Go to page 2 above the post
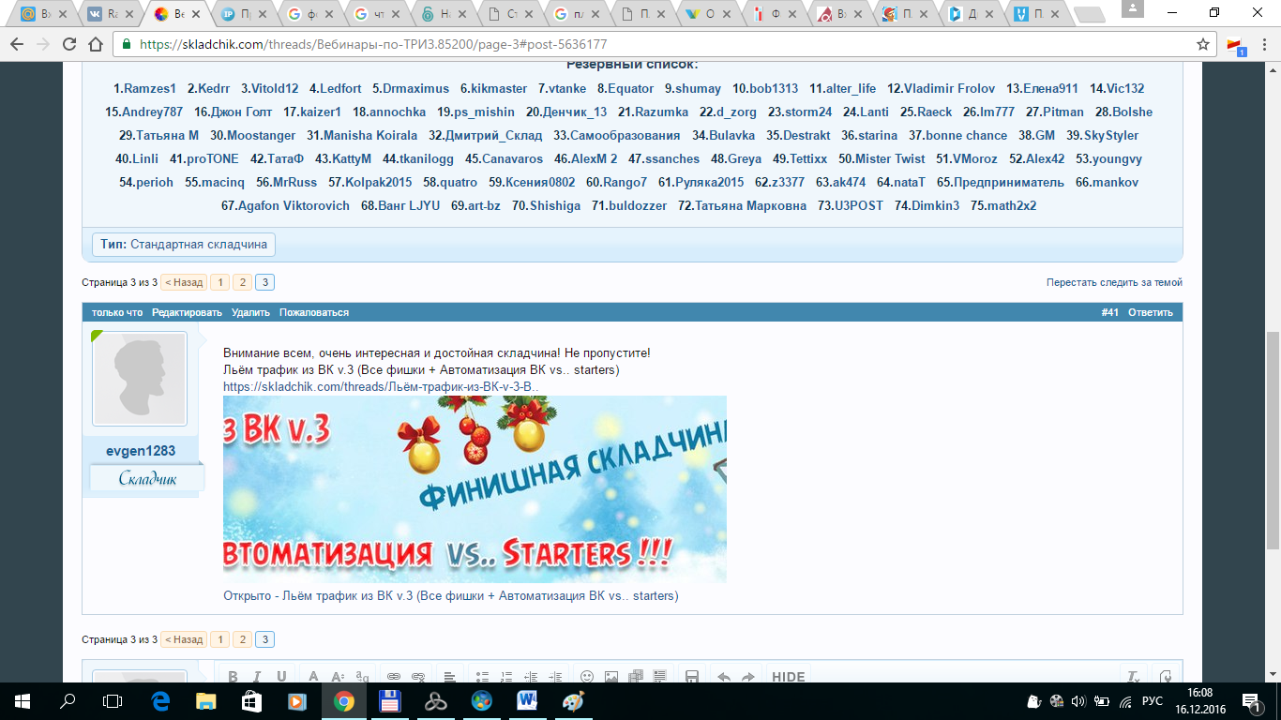The image size is (1281, 720). [x=242, y=282]
